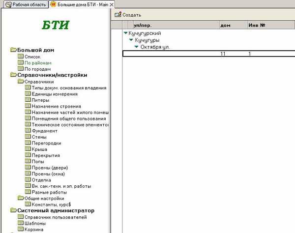Screen dimensions: 295x233
Task: Click the Большой дом folder icon
Action: (x=14, y=50)
